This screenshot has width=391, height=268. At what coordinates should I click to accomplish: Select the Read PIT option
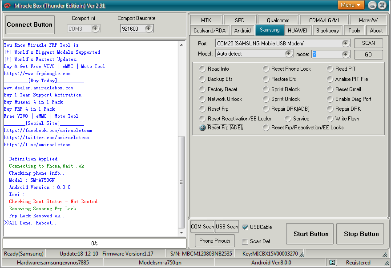click(x=330, y=69)
